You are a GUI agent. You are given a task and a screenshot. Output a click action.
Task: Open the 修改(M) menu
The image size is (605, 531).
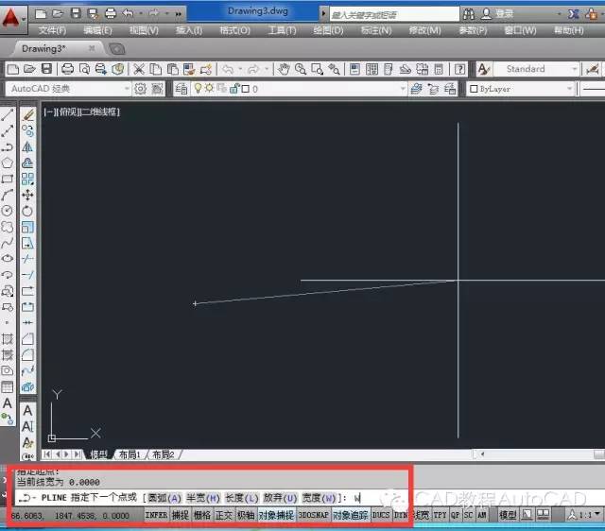(424, 30)
